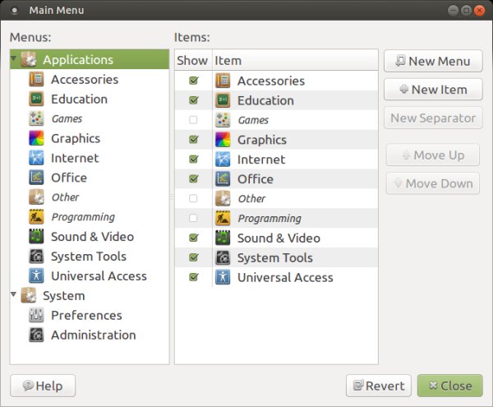
Task: Click the Administration icon under System
Action: (36, 335)
